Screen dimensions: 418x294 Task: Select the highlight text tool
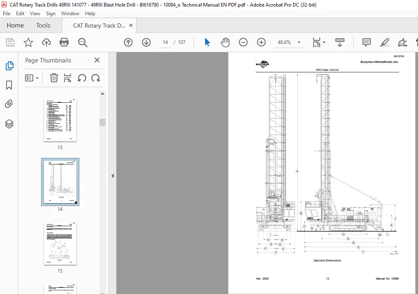(x=385, y=42)
